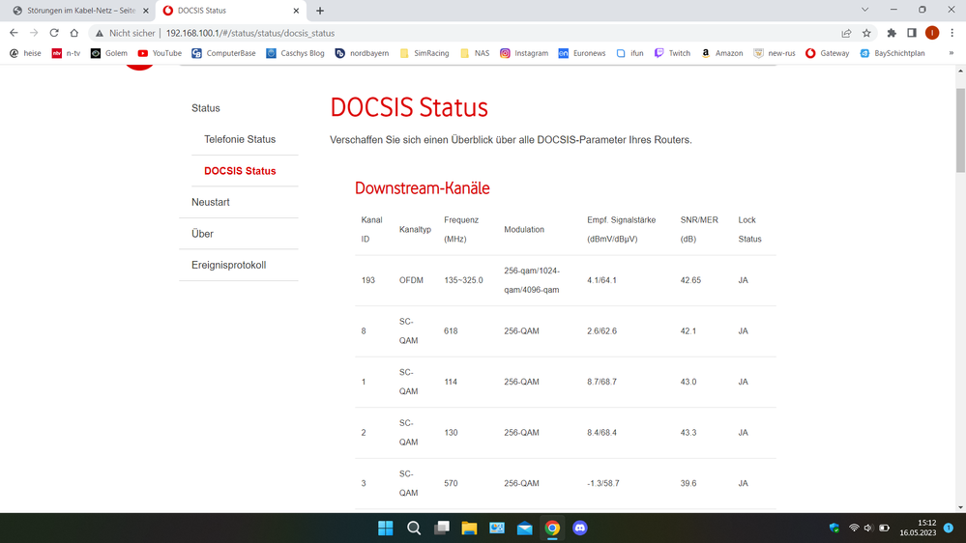Open the Twitch bookmark
The image size is (966, 543).
click(672, 53)
